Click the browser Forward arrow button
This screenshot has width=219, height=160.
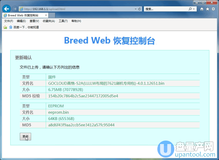[14, 9]
